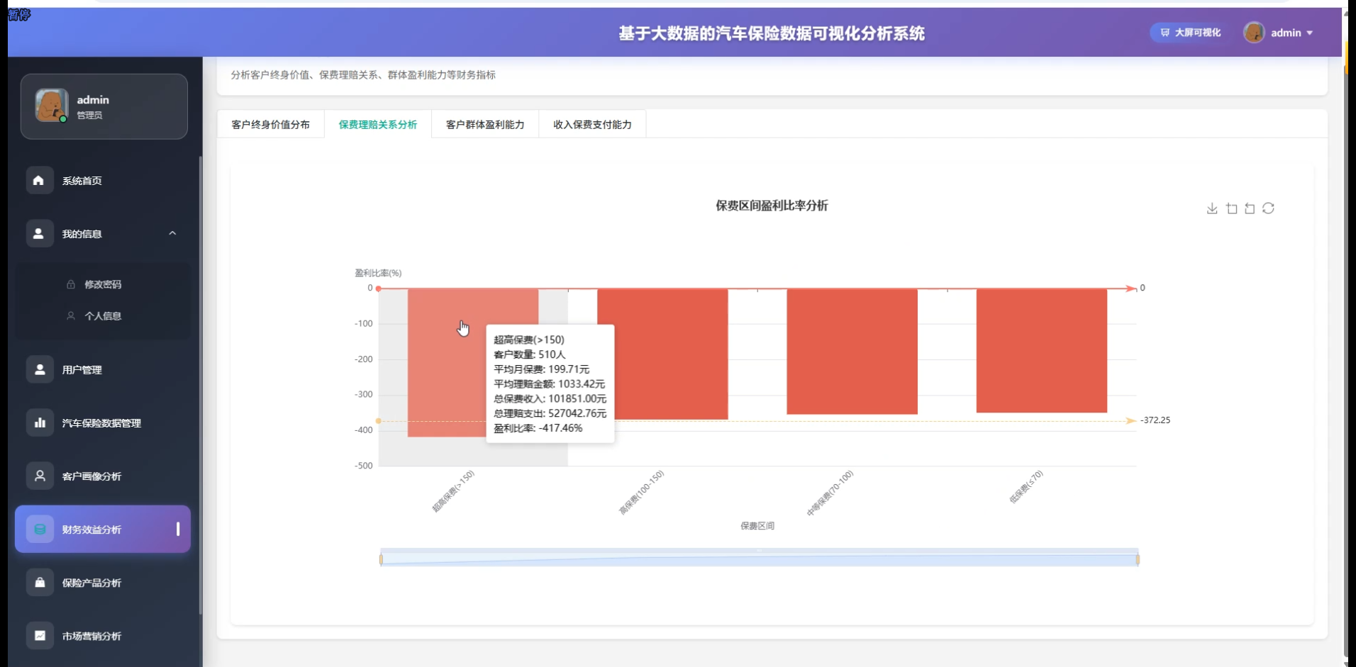Click the average line label -372.25
1356x667 pixels.
(1155, 420)
